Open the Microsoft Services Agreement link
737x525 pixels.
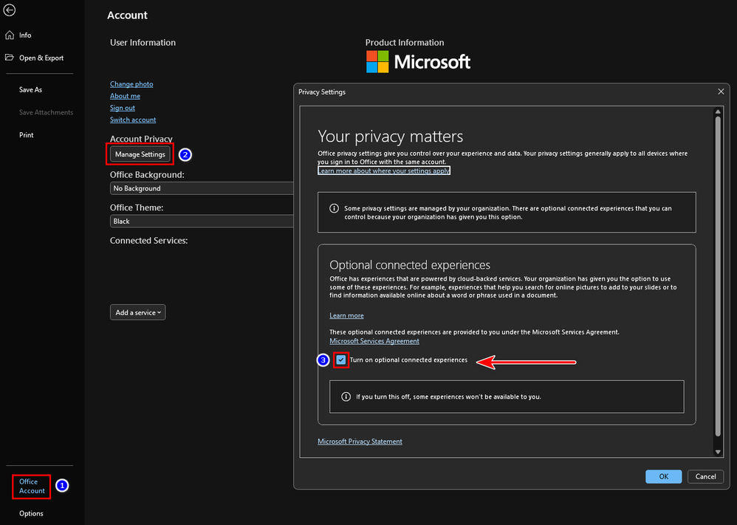pos(374,341)
